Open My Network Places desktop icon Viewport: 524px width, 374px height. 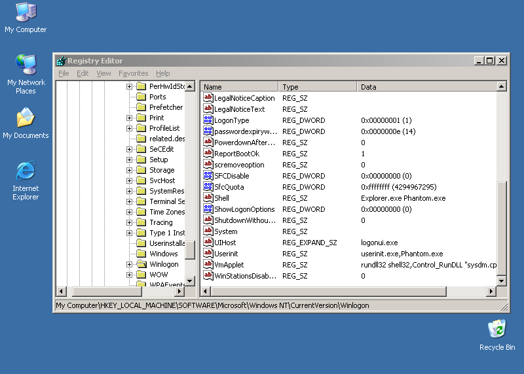(26, 74)
